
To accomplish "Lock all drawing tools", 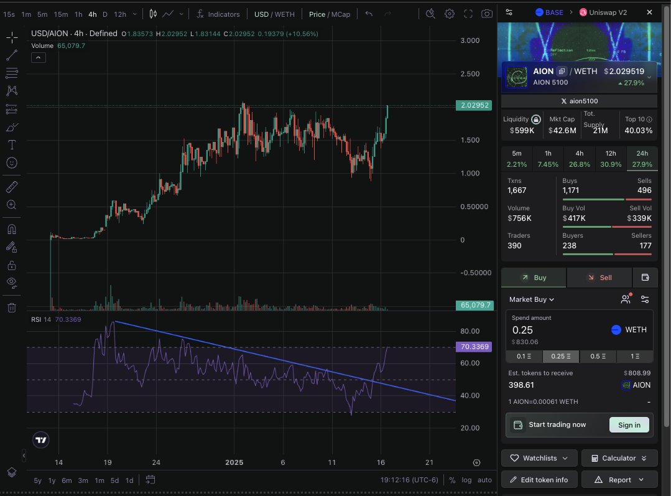I will click(x=12, y=265).
